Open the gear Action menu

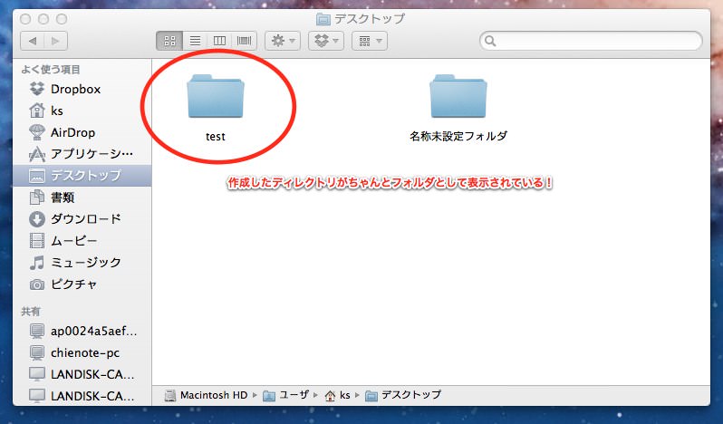(x=283, y=41)
